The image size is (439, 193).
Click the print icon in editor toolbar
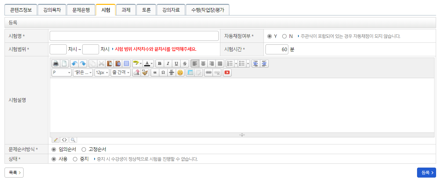click(x=56, y=64)
